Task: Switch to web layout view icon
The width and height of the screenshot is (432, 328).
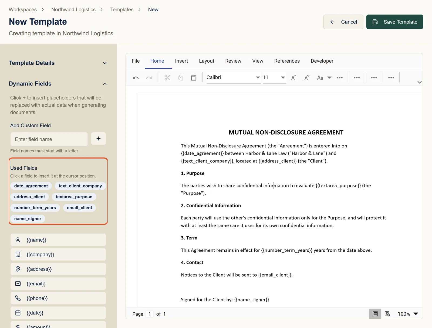Action: pyautogui.click(x=387, y=314)
